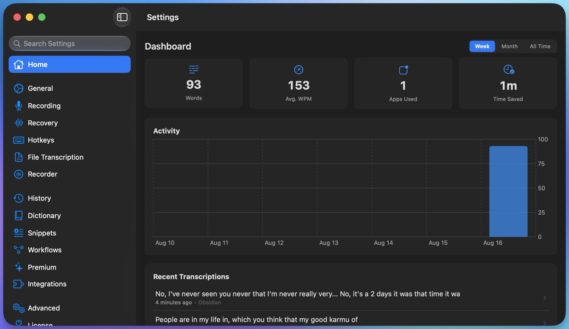This screenshot has height=329, width=569.
Task: Expand the 'People are in my life' chevron
Action: click(x=545, y=323)
